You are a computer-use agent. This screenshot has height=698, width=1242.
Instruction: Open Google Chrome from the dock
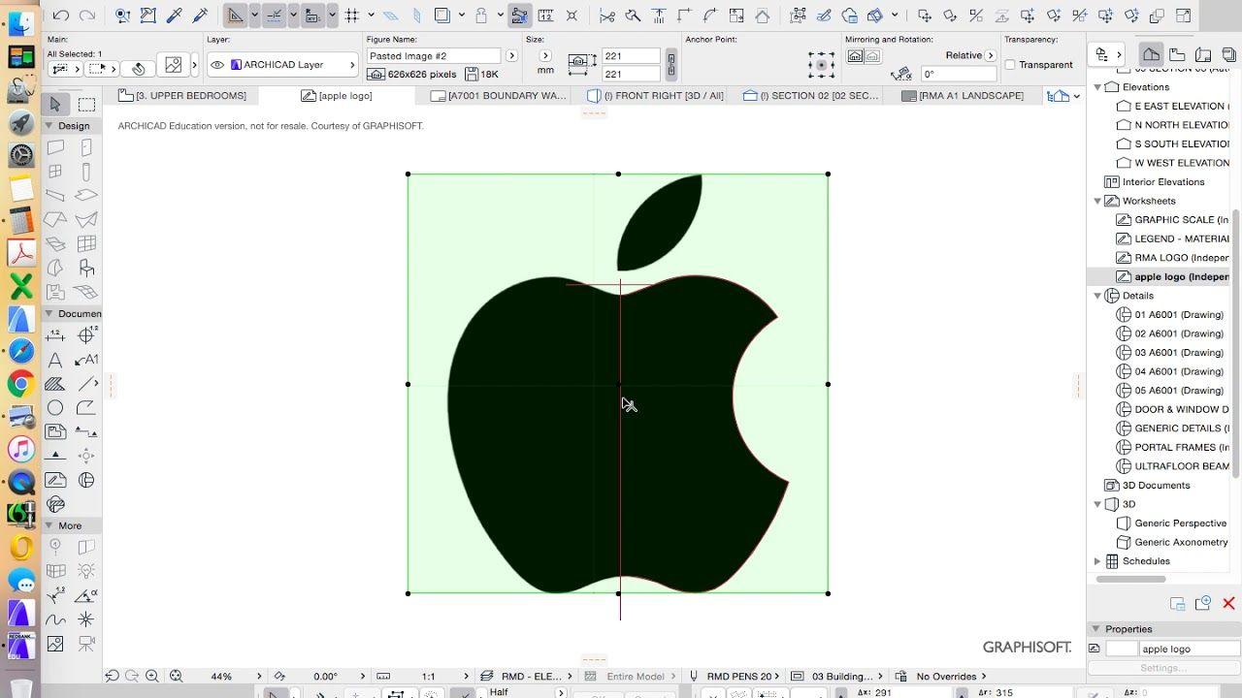20,384
